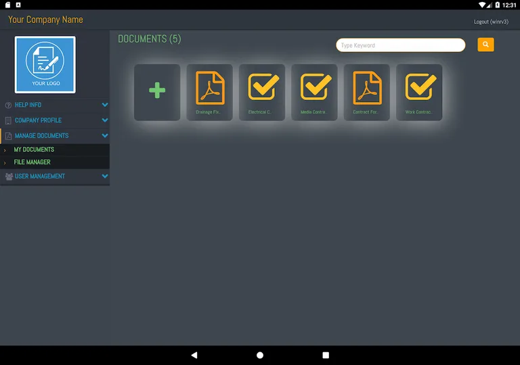Open the Contract For.. PDF document
Viewport: 520px width, 365px height.
click(366, 92)
